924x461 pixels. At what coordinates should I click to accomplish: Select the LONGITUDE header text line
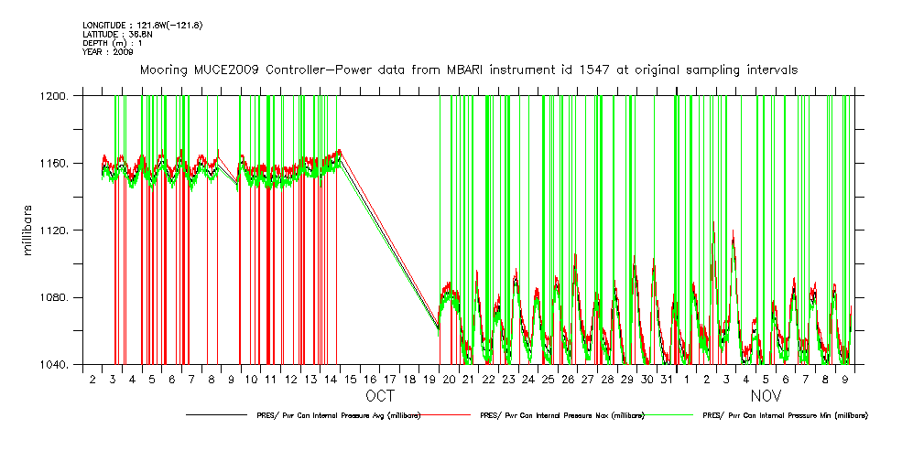129,25
